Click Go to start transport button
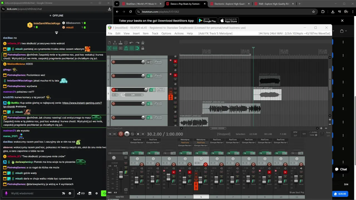This screenshot has width=356, height=200. 110,134
